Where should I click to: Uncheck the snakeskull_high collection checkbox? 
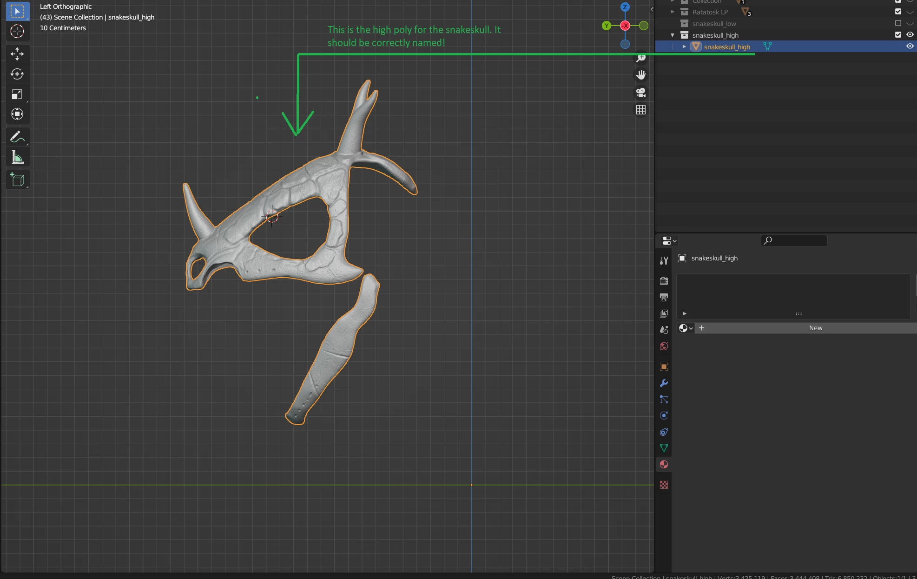pos(898,35)
